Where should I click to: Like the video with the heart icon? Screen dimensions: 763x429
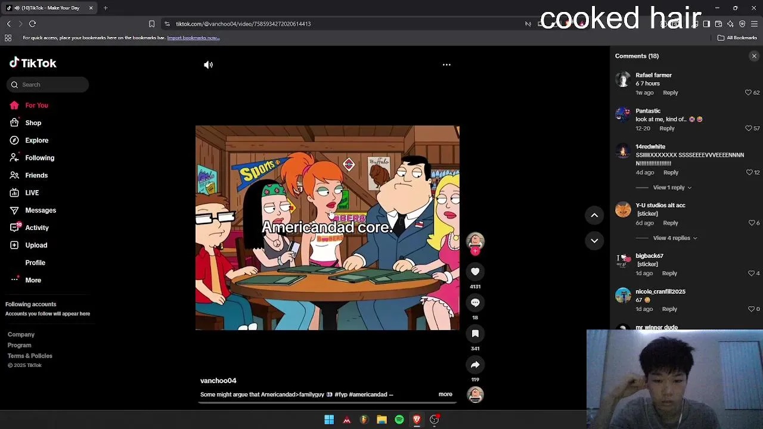475,272
